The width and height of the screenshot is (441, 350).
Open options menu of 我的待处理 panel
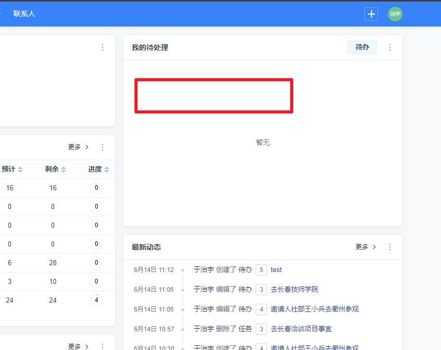click(x=390, y=47)
